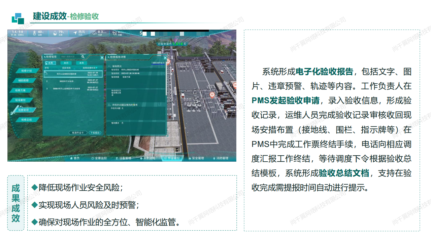Click the search input in 检修验收 panel
The height and width of the screenshot is (242, 431).
tap(69, 57)
